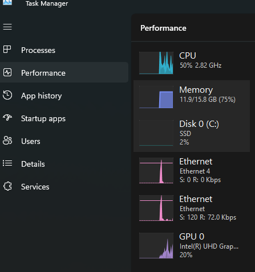Click the CPU heading text

point(188,56)
